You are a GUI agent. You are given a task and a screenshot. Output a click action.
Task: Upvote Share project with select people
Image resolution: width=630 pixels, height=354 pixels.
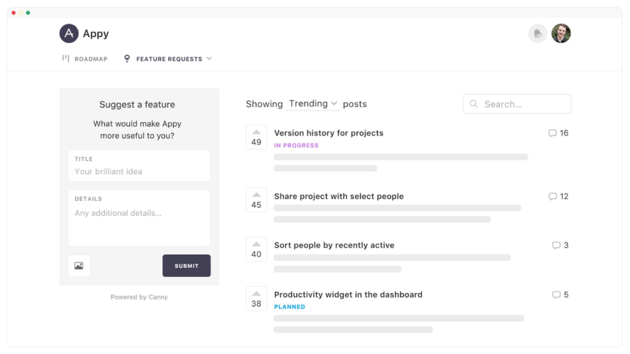[257, 200]
